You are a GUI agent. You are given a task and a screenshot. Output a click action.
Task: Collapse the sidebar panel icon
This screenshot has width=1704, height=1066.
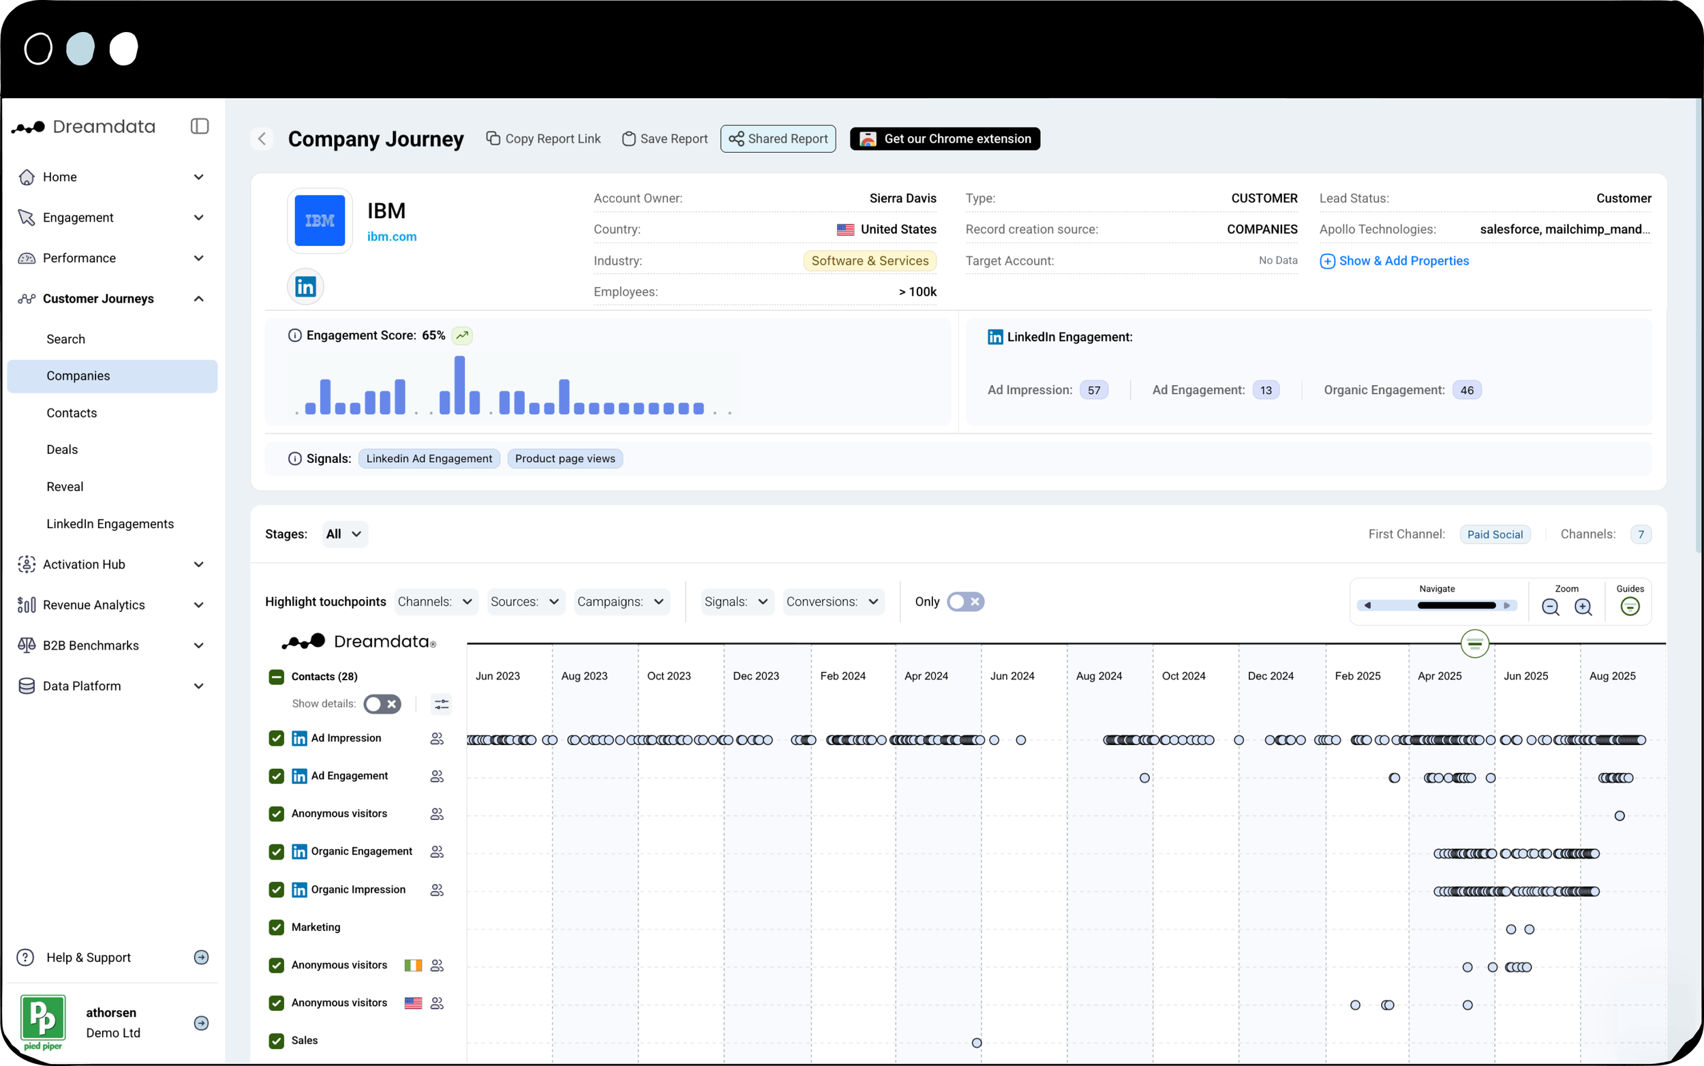tap(200, 126)
